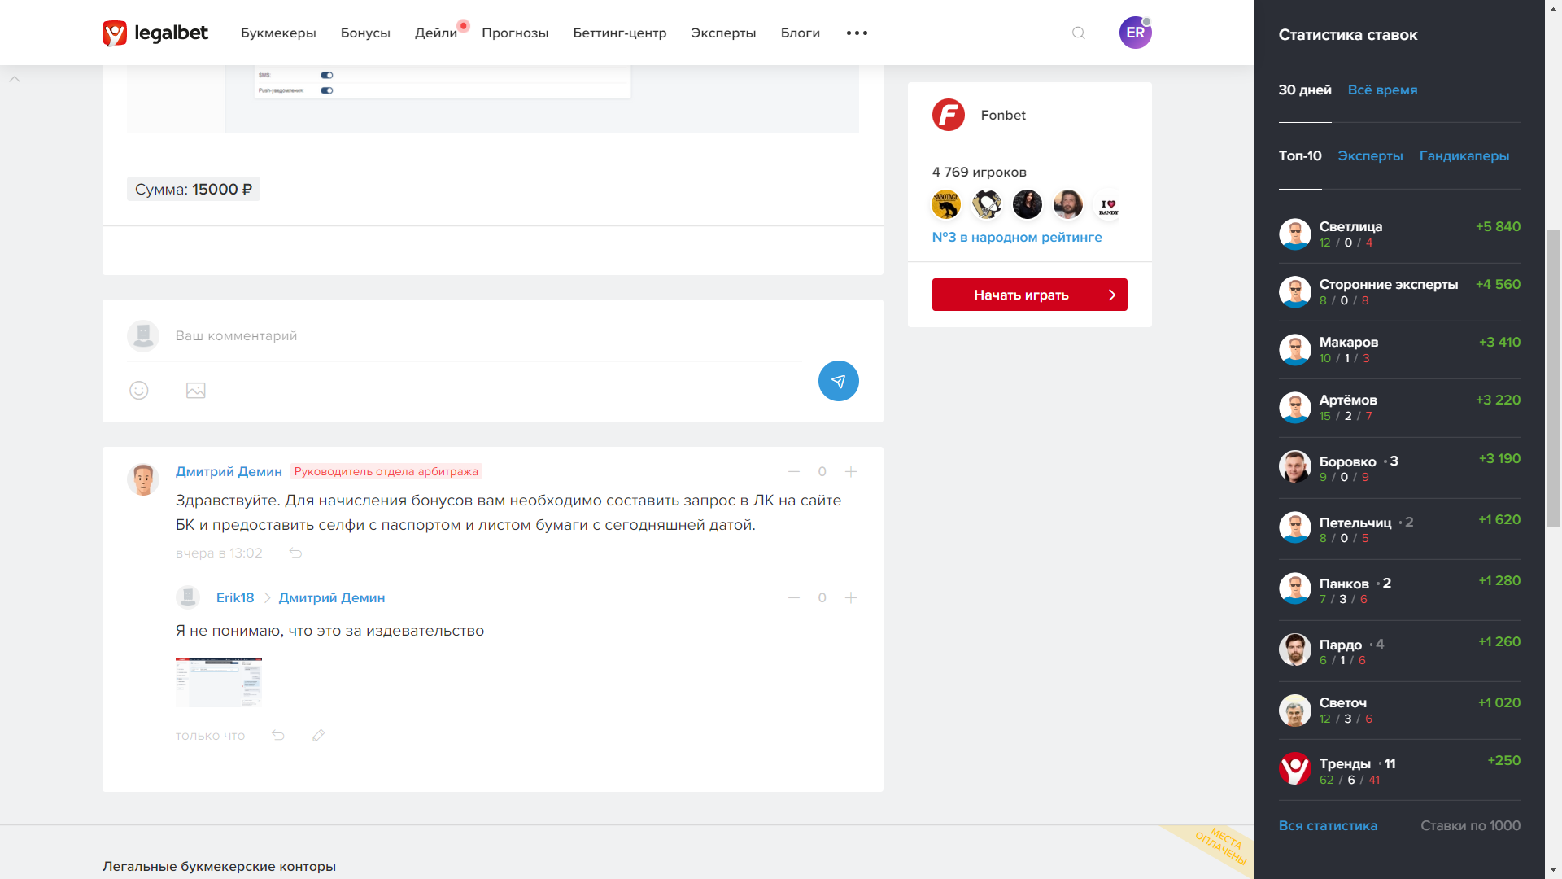Select the Гандикаперы tab
This screenshot has width=1562, height=879.
pos(1464,156)
